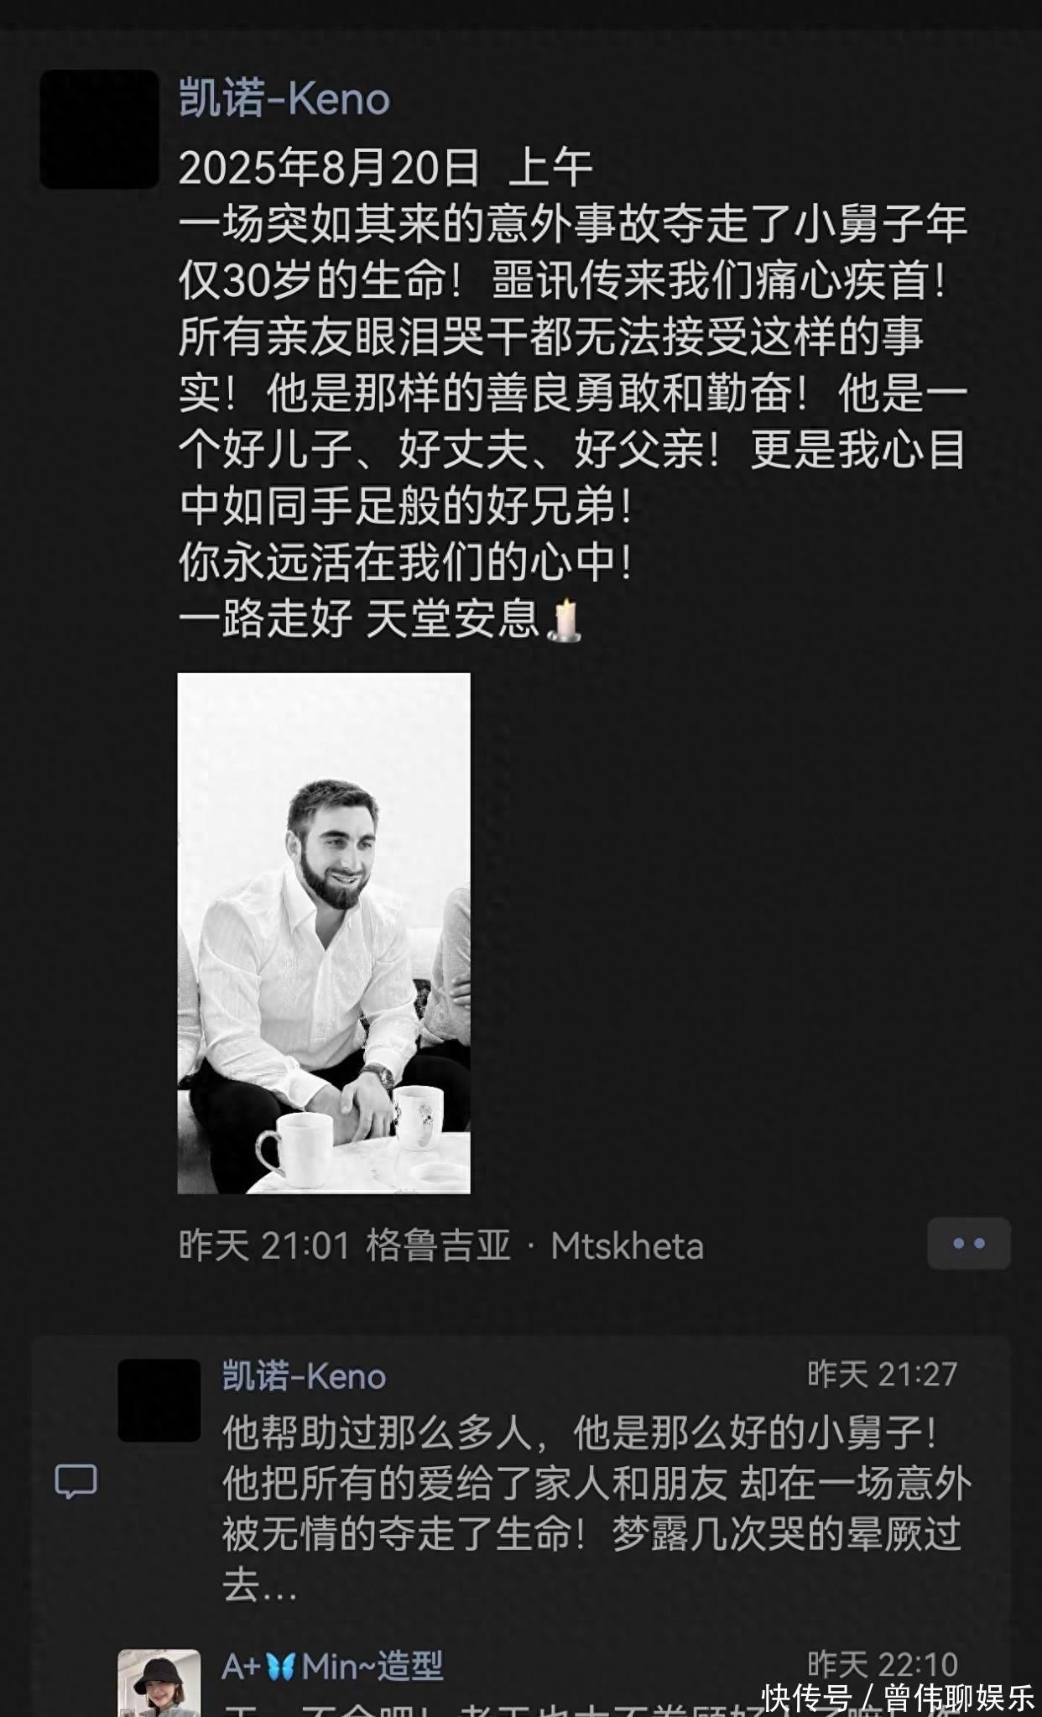Open 凯诺-Keno name in the comment section

click(x=304, y=1376)
